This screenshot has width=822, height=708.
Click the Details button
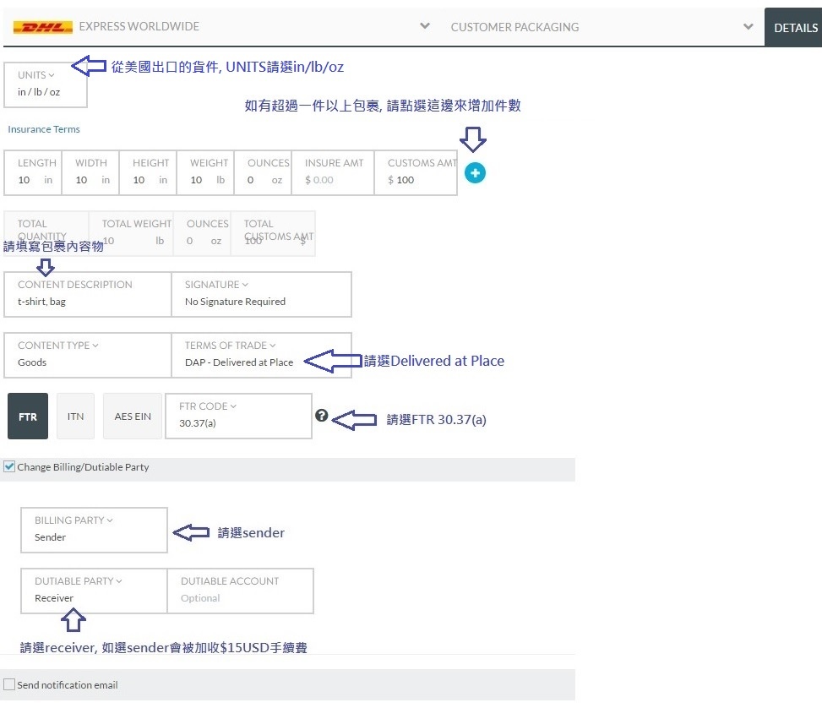point(793,27)
